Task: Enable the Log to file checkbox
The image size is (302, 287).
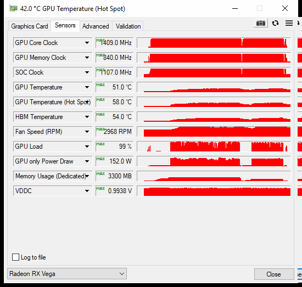Action: [15, 257]
